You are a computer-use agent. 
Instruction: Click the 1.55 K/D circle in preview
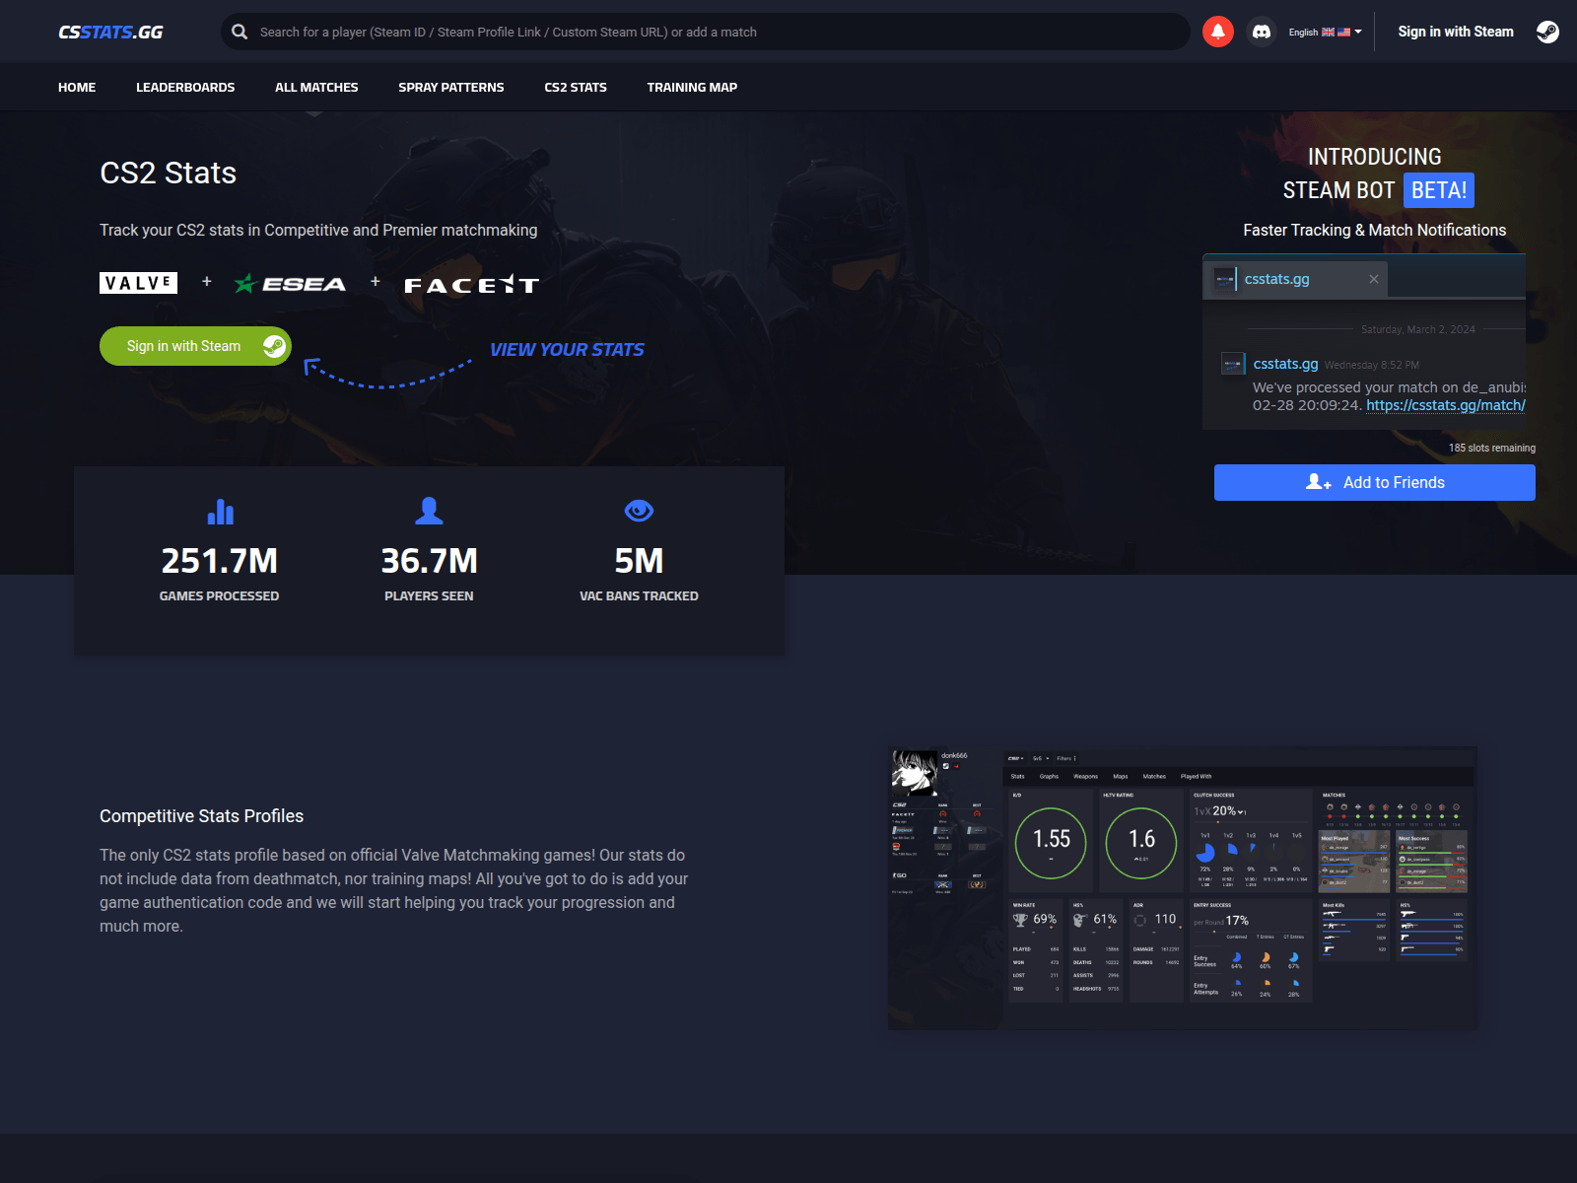pos(1051,843)
